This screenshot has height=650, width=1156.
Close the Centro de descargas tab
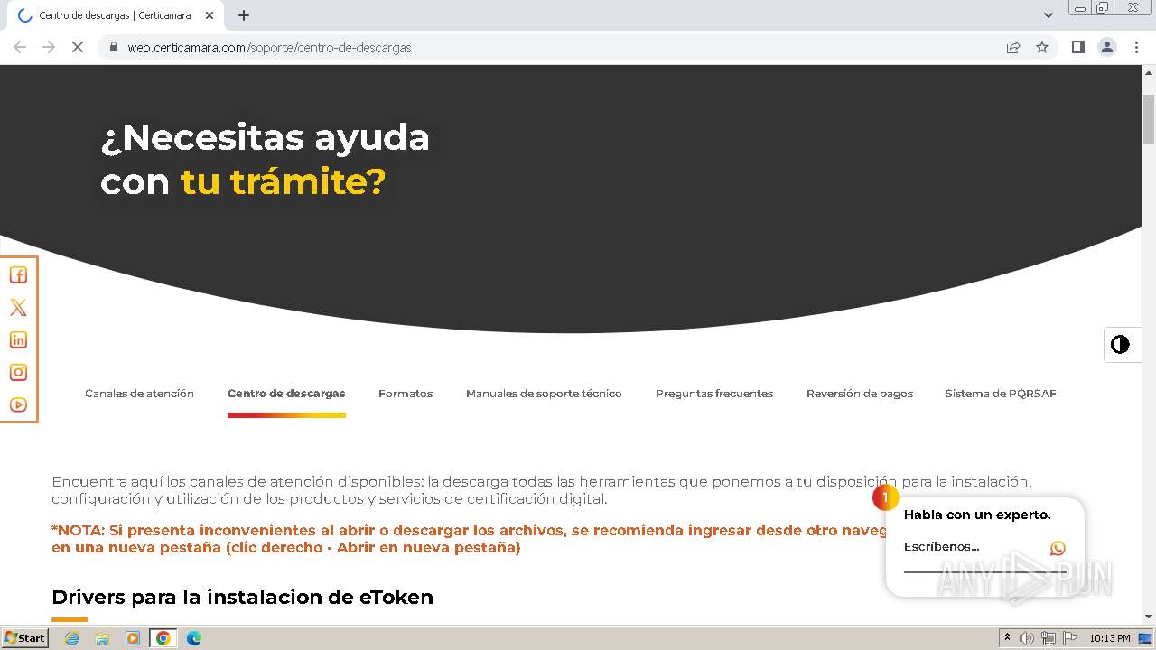click(210, 15)
